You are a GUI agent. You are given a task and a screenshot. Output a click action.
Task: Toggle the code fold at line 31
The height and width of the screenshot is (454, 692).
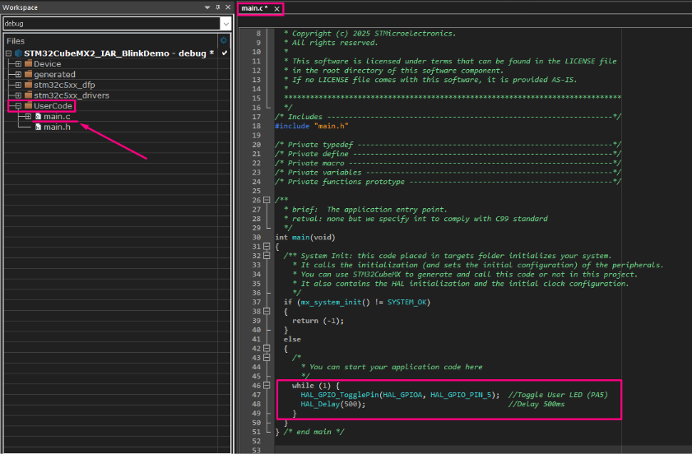[x=268, y=247]
